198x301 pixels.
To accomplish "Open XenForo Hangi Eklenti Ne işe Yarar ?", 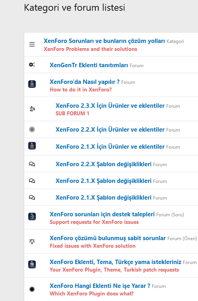I will click(100, 286).
